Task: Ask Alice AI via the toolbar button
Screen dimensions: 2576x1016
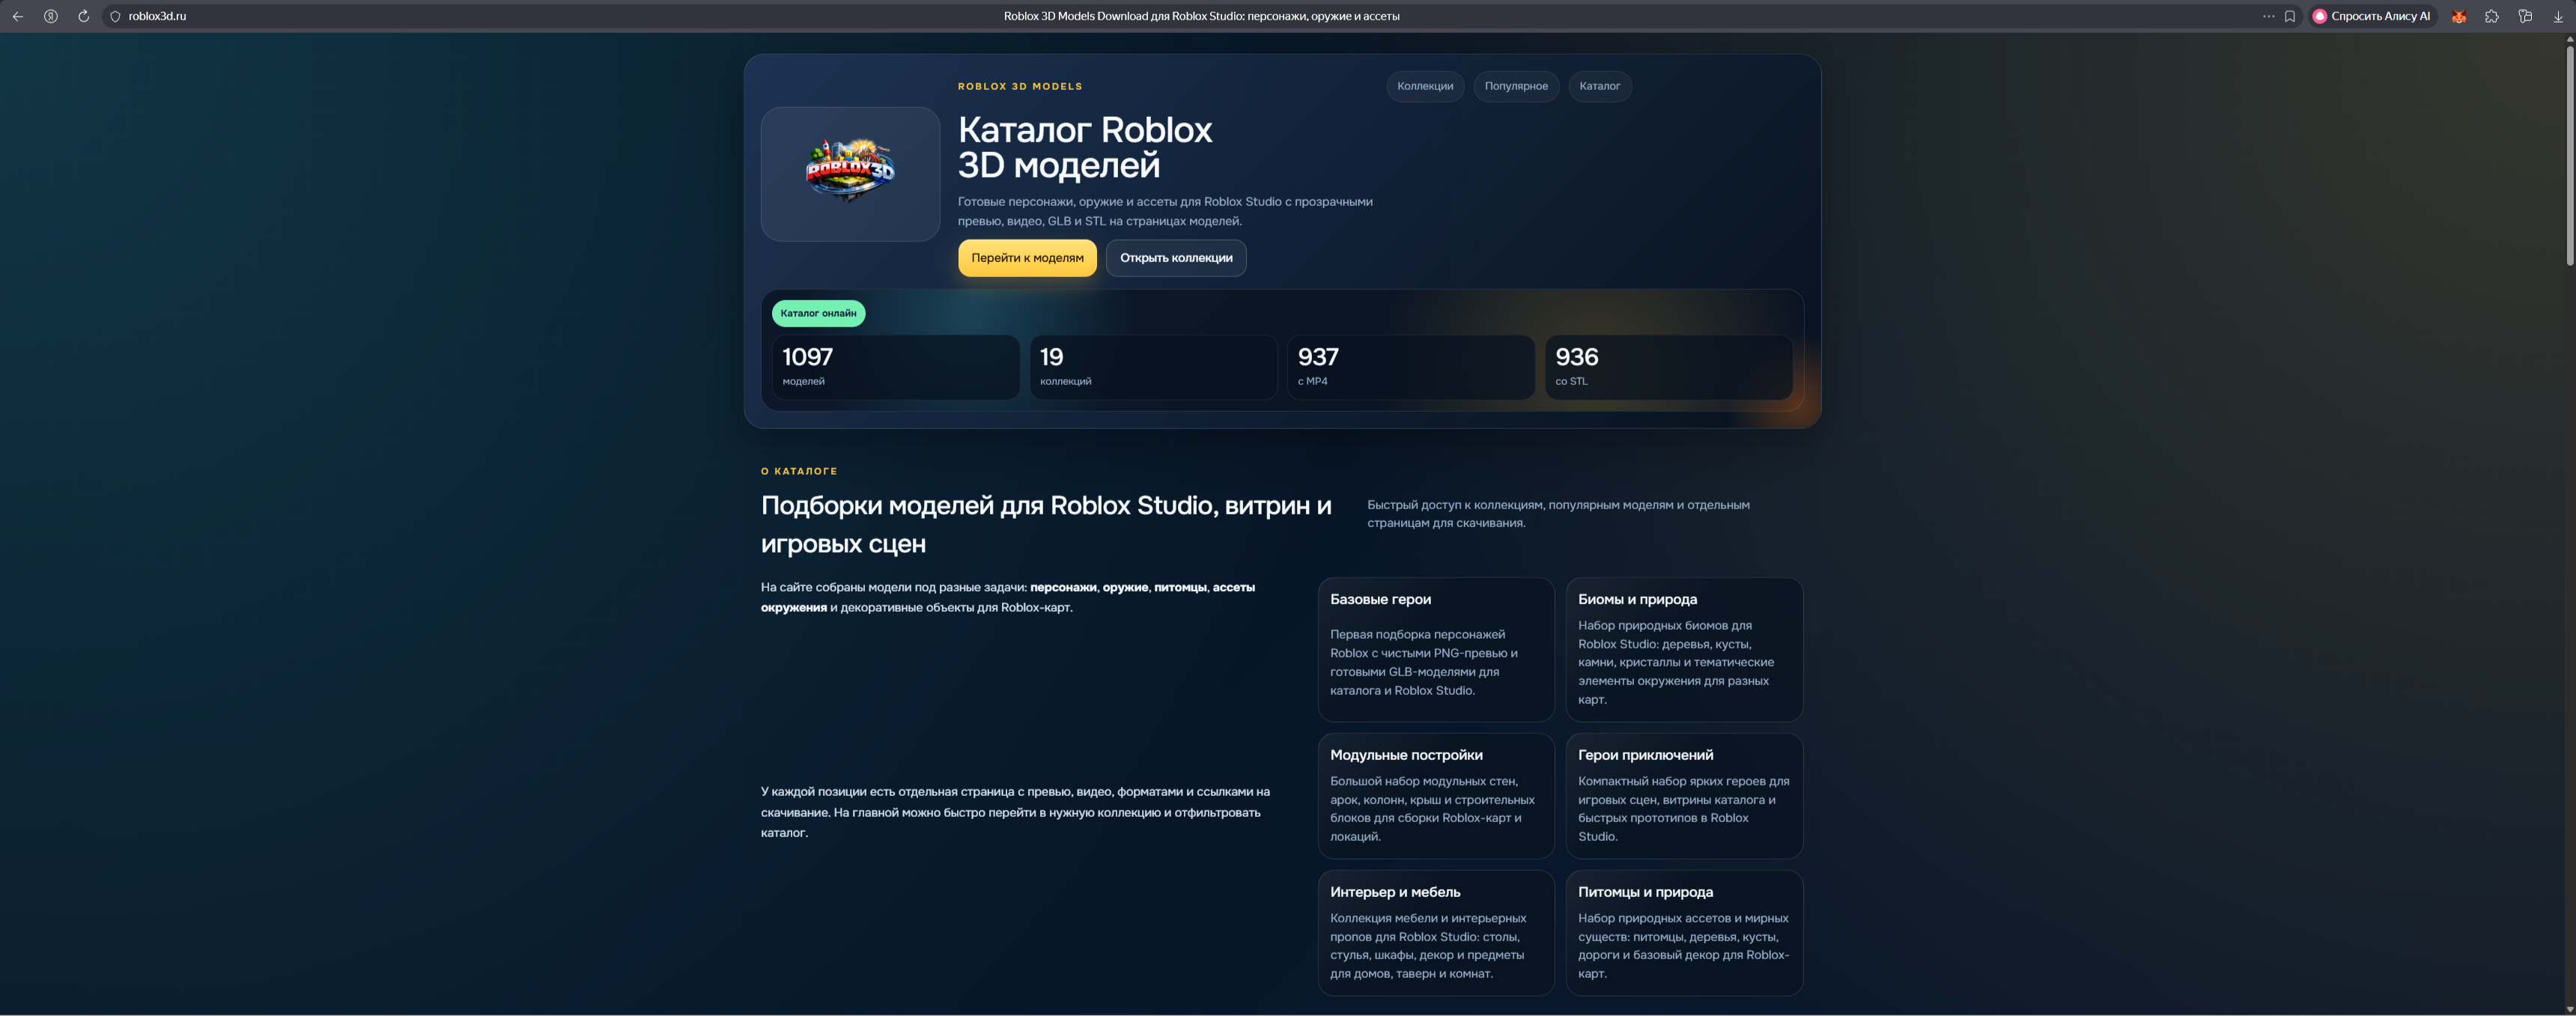Action: (2372, 16)
